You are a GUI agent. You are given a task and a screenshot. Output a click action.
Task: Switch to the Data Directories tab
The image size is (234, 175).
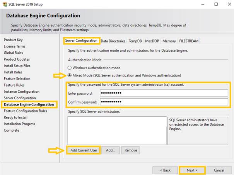[113, 41]
